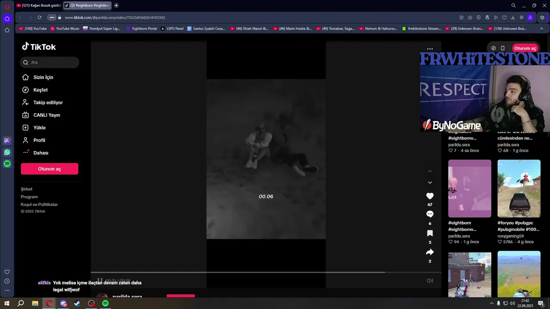Viewport: 550px width, 309px height.
Task: Launch Steam from the taskbar
Action: [77, 303]
